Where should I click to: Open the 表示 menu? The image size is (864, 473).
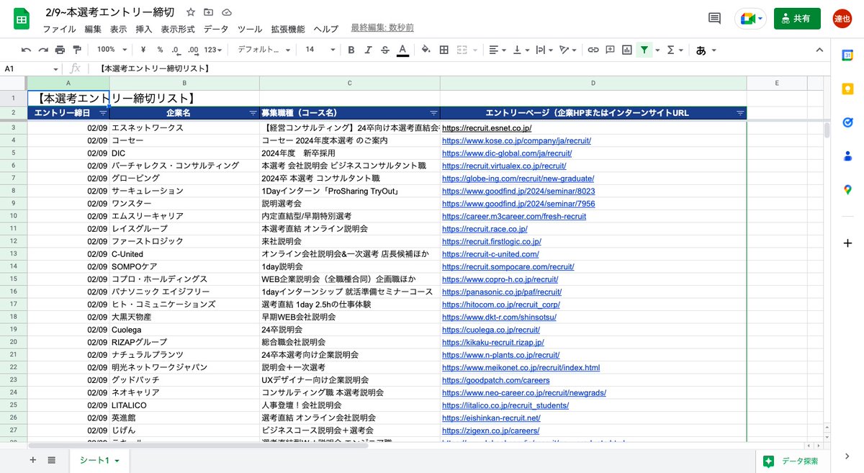click(119, 29)
